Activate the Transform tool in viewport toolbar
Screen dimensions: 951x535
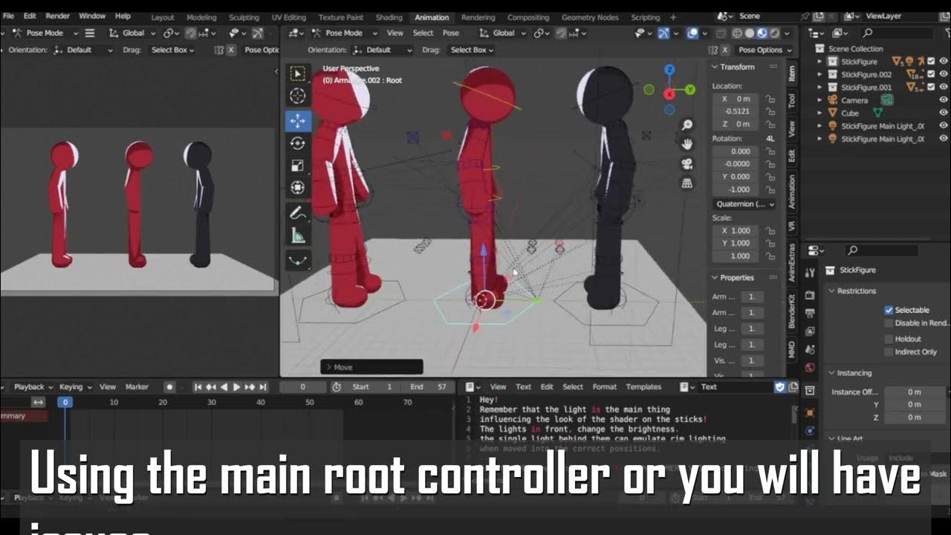298,188
